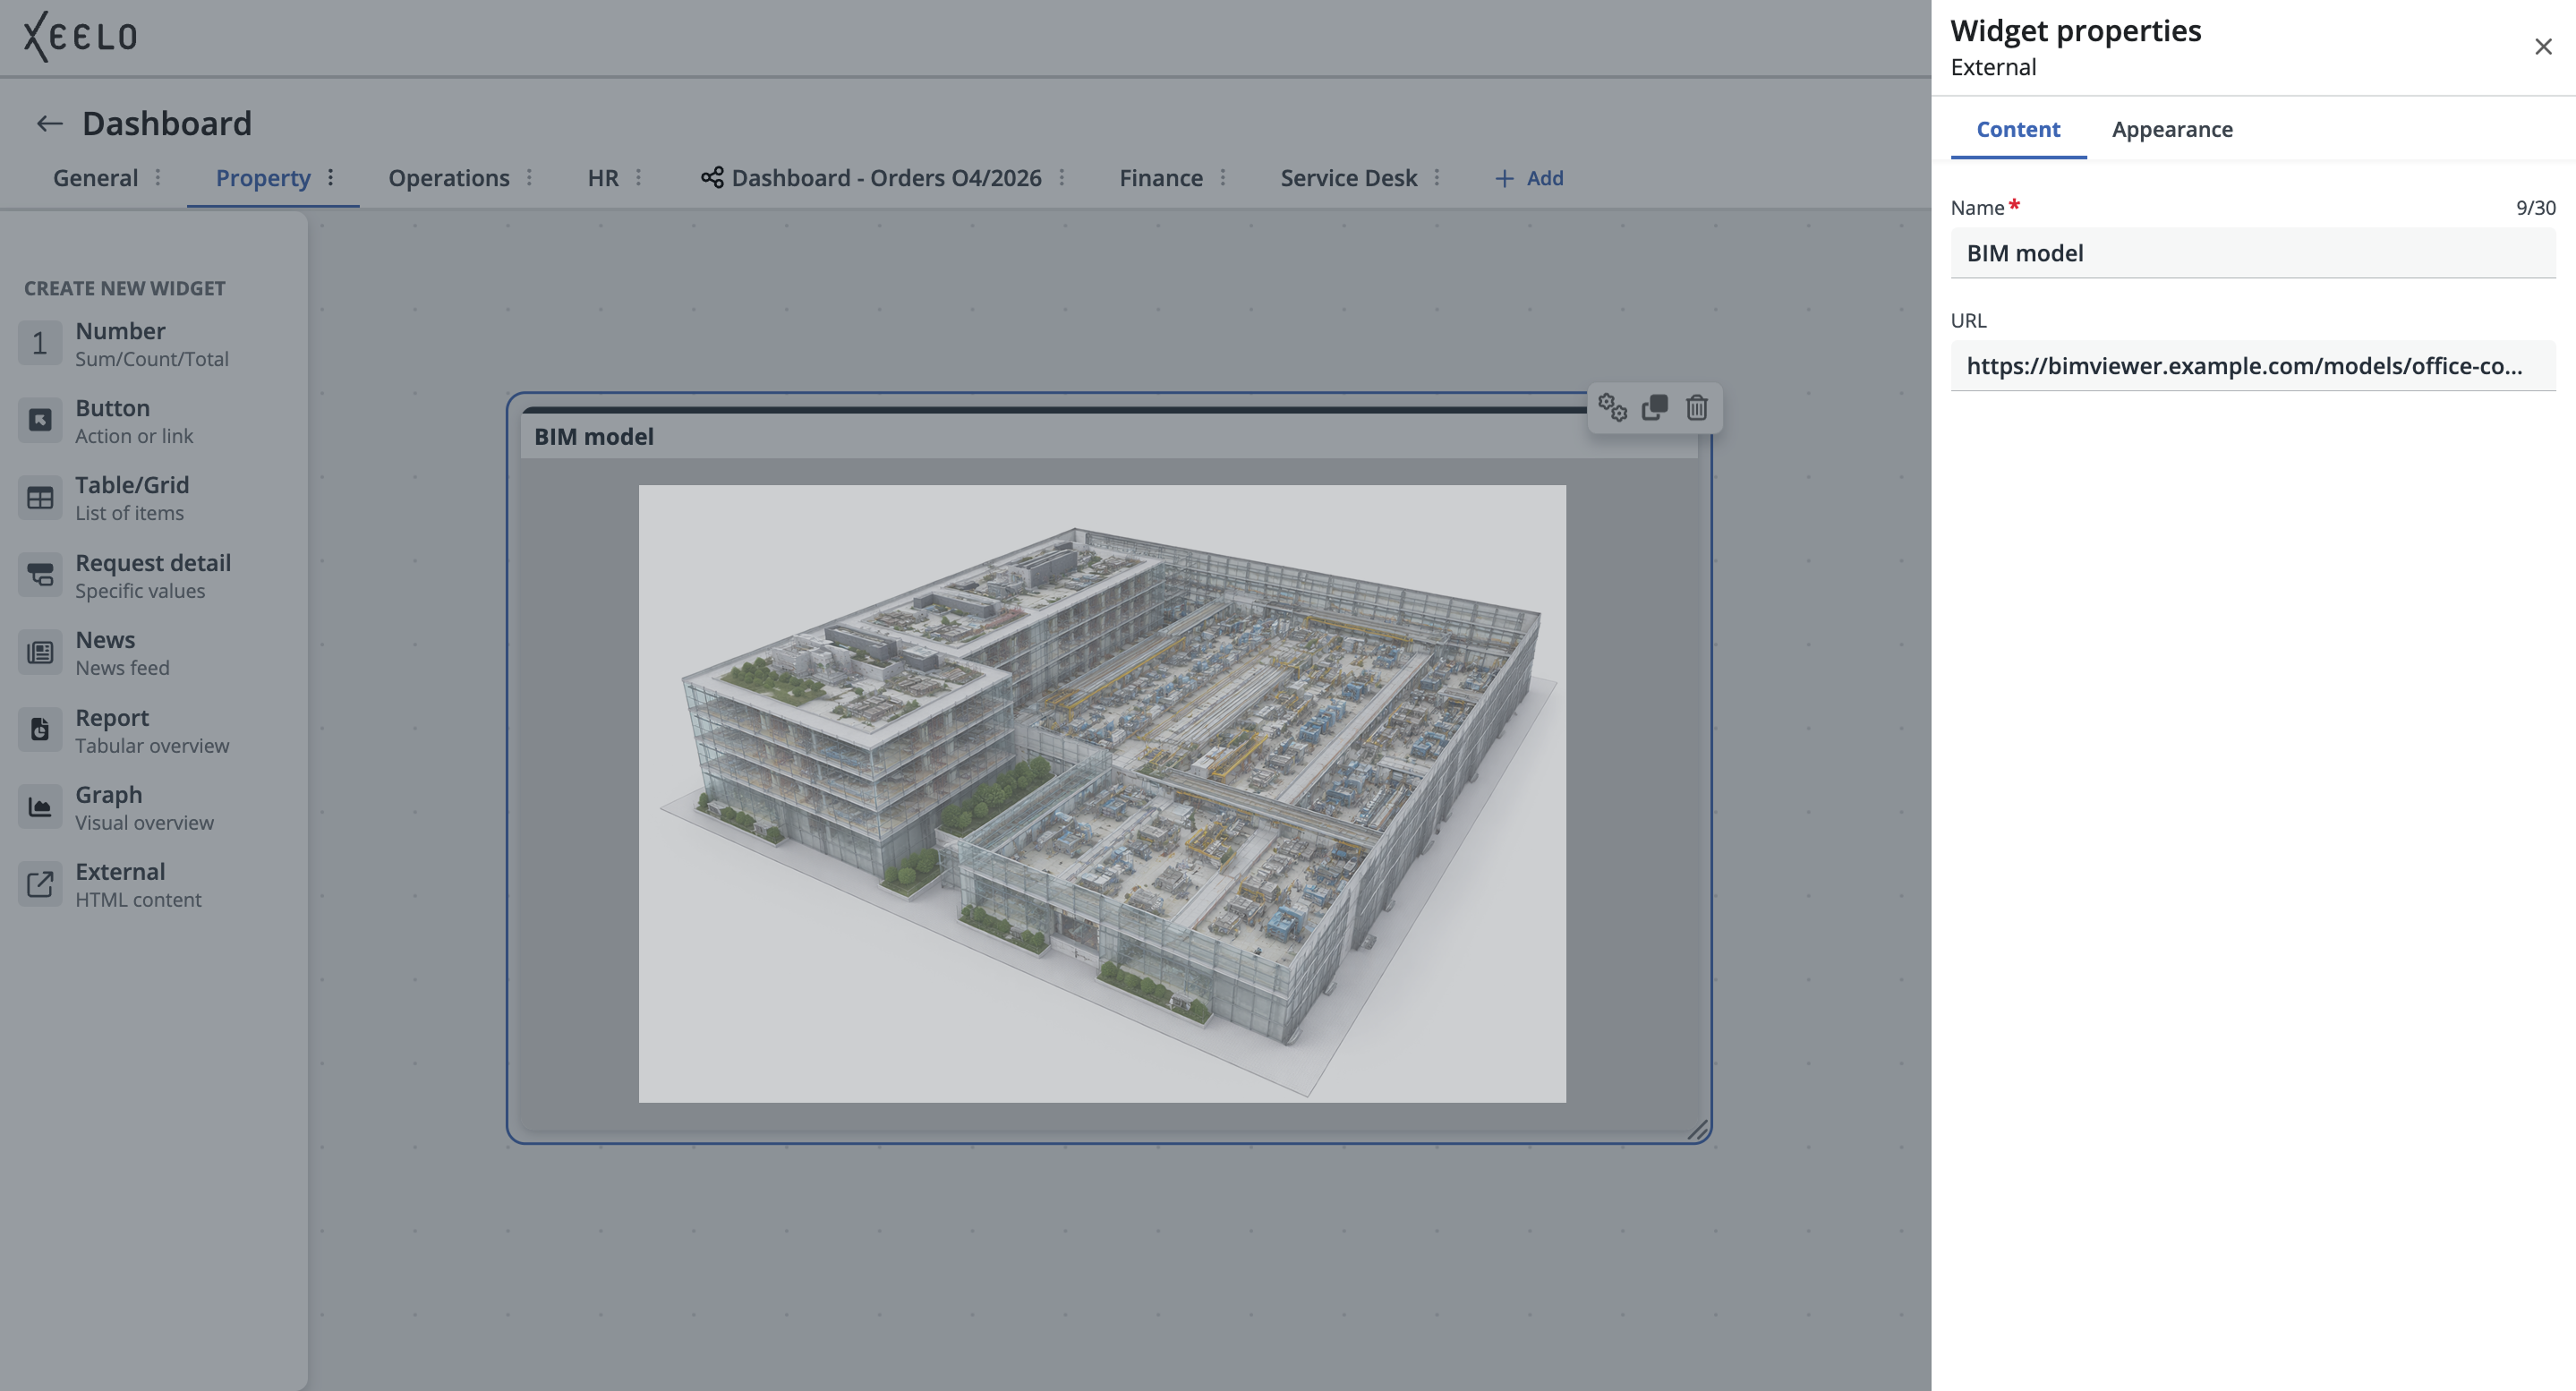2576x1391 pixels.
Task: Switch to the Appearance tab
Action: pyautogui.click(x=2172, y=129)
